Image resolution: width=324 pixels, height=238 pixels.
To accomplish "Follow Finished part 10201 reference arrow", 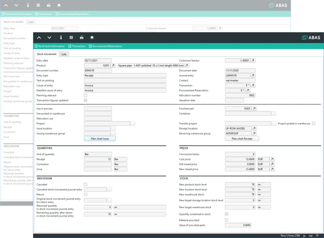I will (x=254, y=108).
